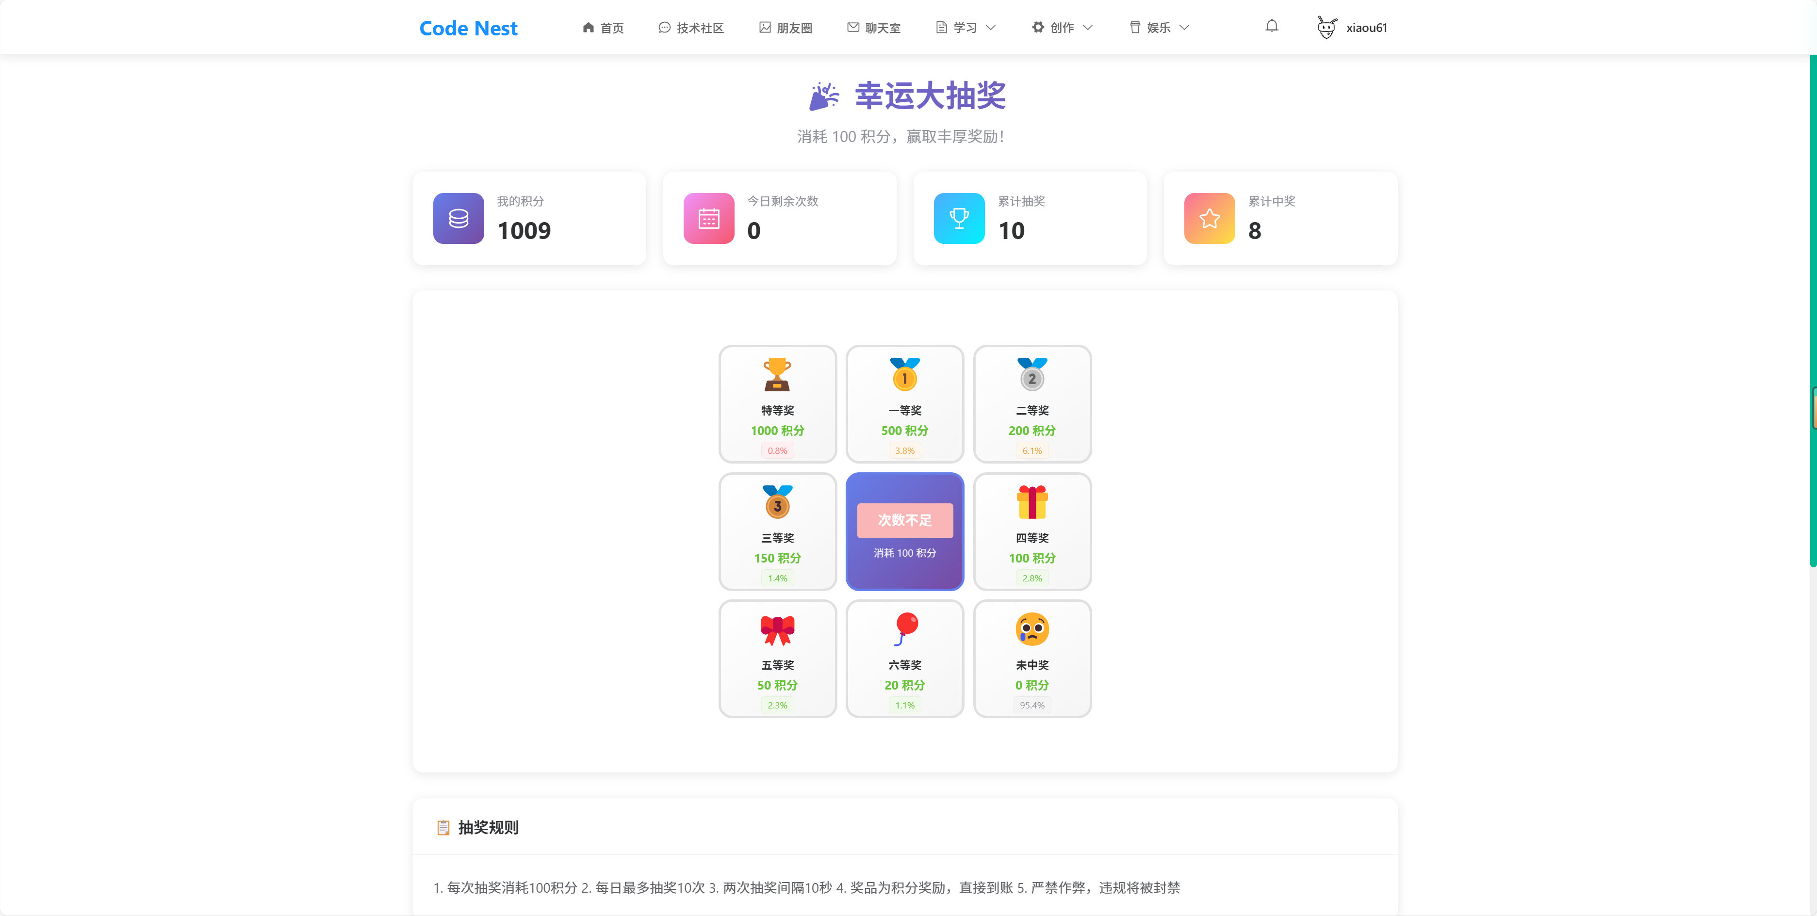The height and width of the screenshot is (916, 1817).
Task: Click the xiaou61 user avatar
Action: (1326, 28)
